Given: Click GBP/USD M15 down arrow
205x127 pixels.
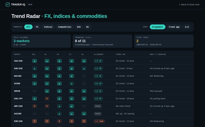Looking at the screenshot, I should click(x=34, y=106).
